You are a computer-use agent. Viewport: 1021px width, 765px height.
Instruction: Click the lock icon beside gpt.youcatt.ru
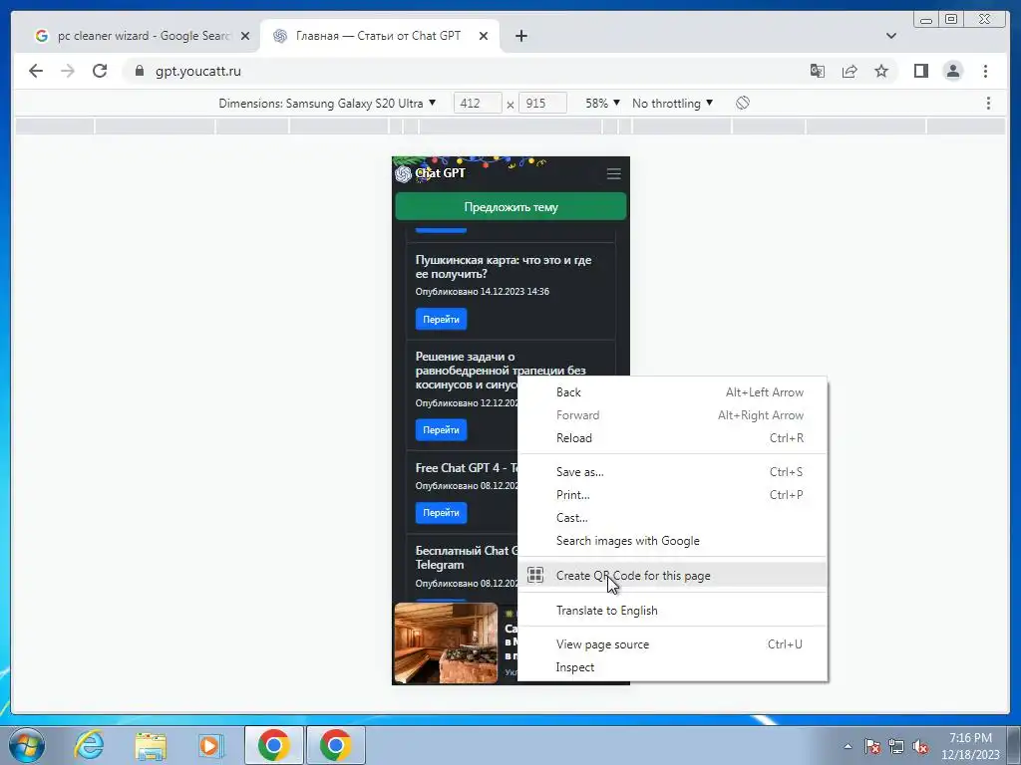tap(140, 71)
